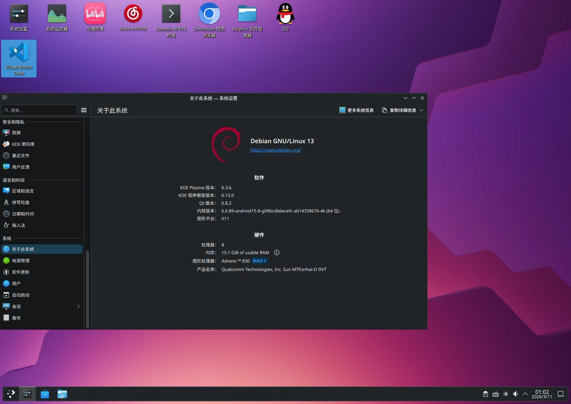
Task: Click the KDE Plasma version value 6.3.6
Action: [x=226, y=188]
